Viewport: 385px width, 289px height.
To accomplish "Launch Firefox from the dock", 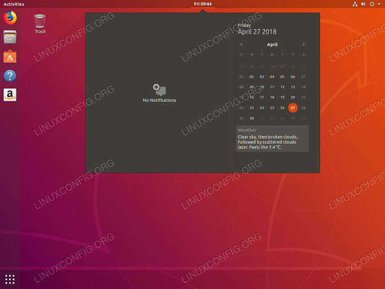I will click(10, 18).
